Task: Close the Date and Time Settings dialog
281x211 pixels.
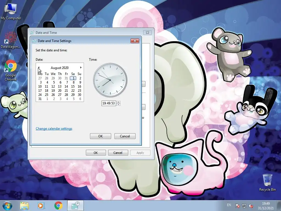Action: pos(135,41)
